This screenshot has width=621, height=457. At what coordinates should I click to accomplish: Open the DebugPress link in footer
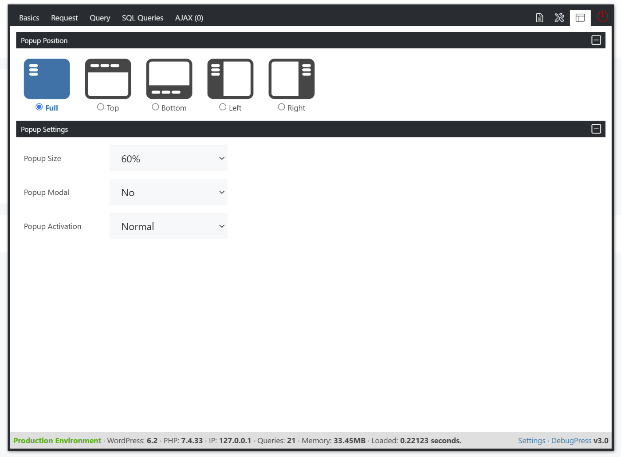click(x=571, y=441)
